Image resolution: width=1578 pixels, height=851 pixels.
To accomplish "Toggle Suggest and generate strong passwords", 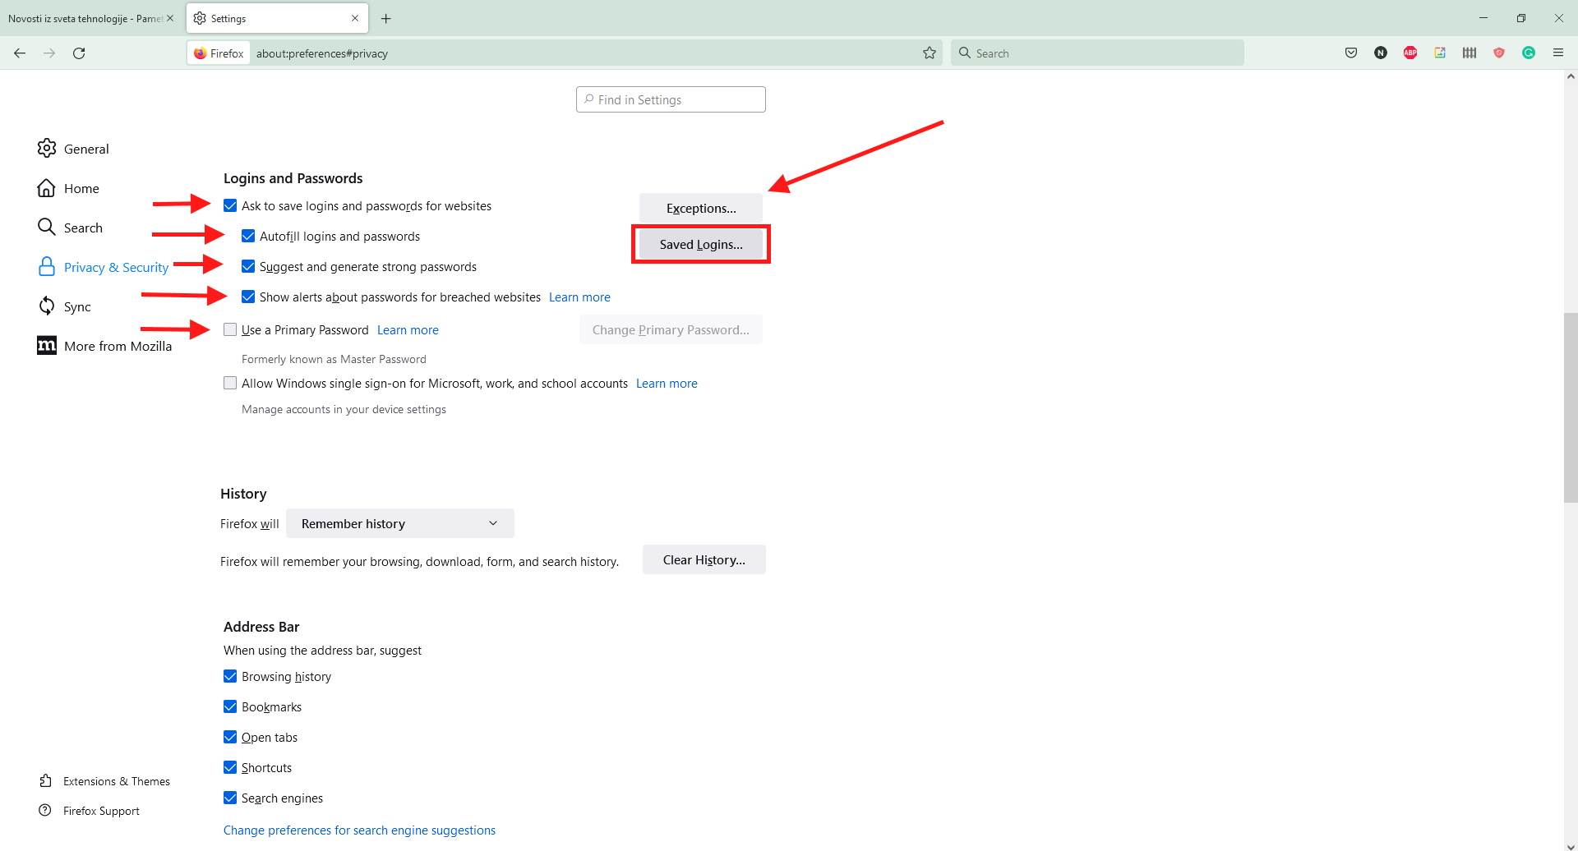I will tap(248, 267).
